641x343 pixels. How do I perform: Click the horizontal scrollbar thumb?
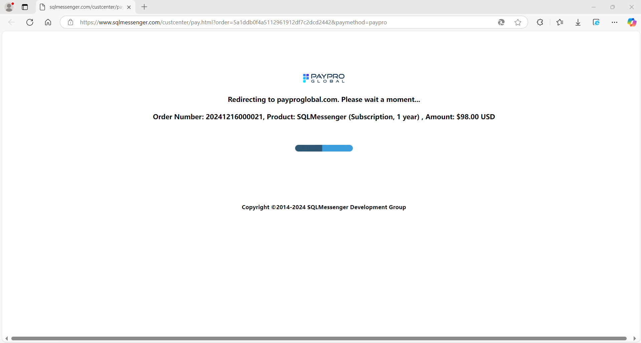319,338
